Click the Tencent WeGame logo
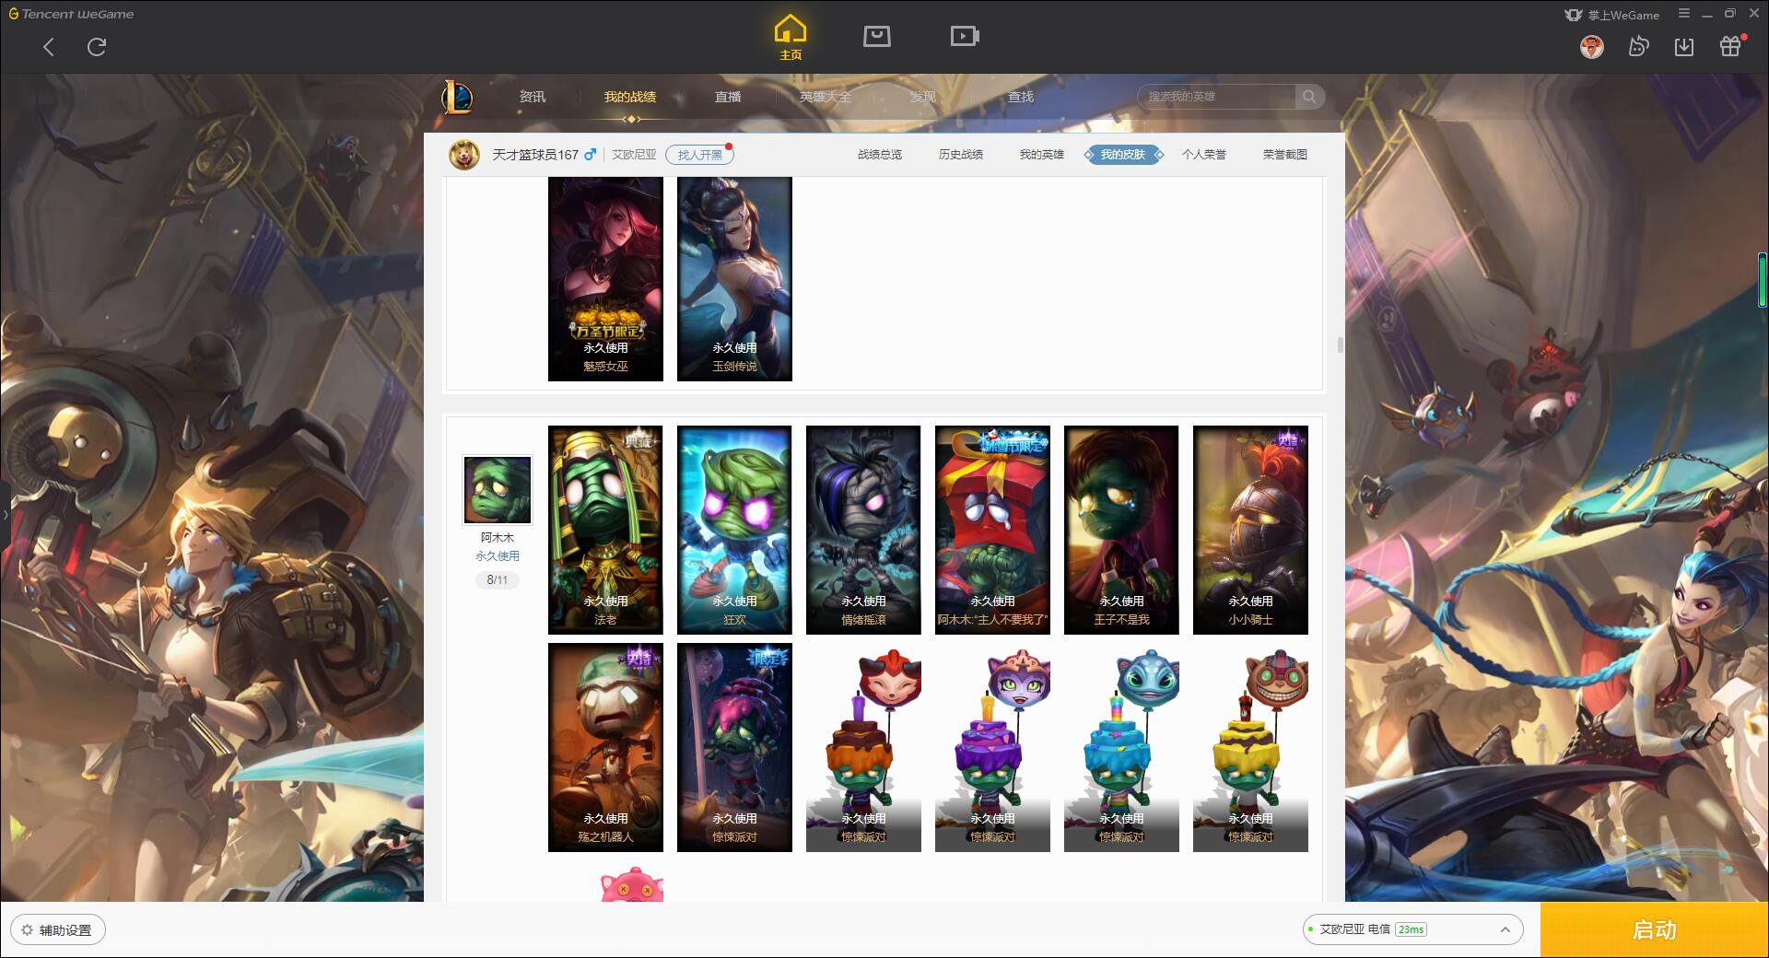 71,14
